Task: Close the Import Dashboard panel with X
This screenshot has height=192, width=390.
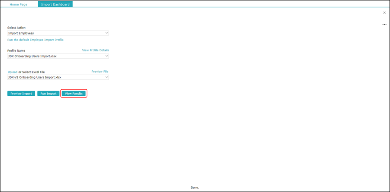Action: coord(384,13)
